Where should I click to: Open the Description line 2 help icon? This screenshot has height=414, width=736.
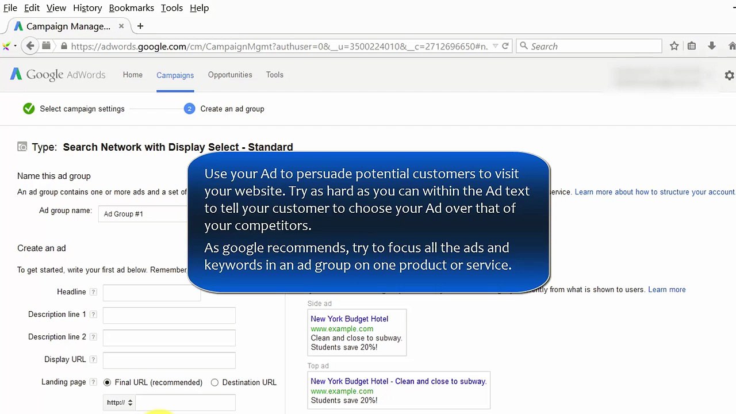pyautogui.click(x=93, y=337)
